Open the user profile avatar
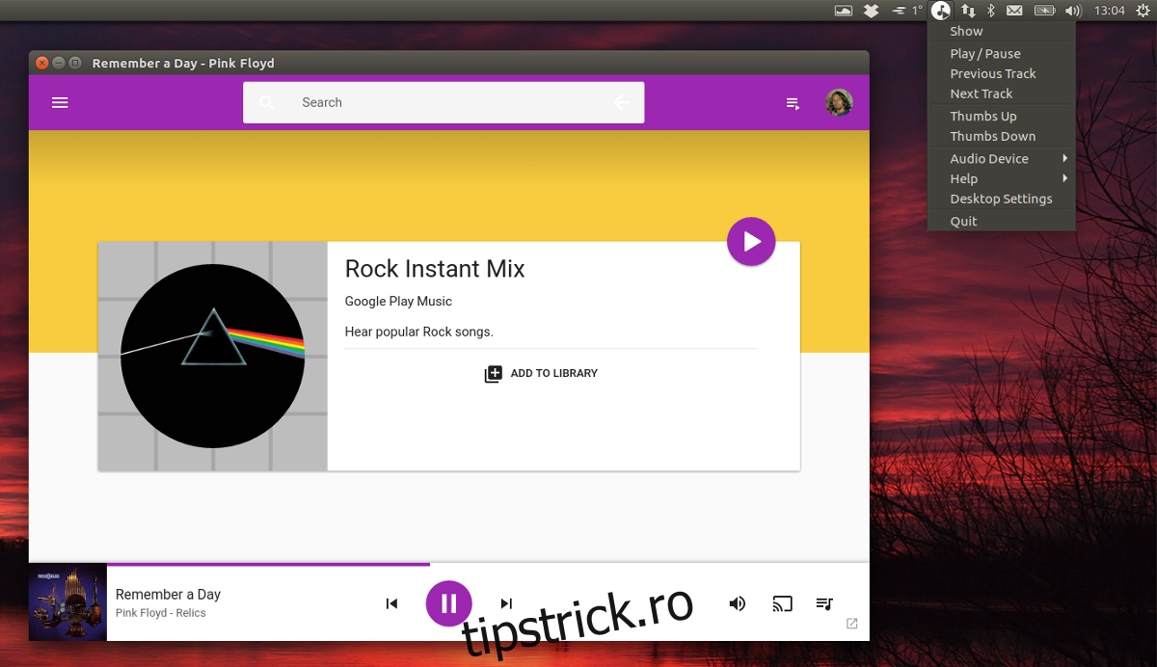Image resolution: width=1157 pixels, height=667 pixels. [x=839, y=102]
